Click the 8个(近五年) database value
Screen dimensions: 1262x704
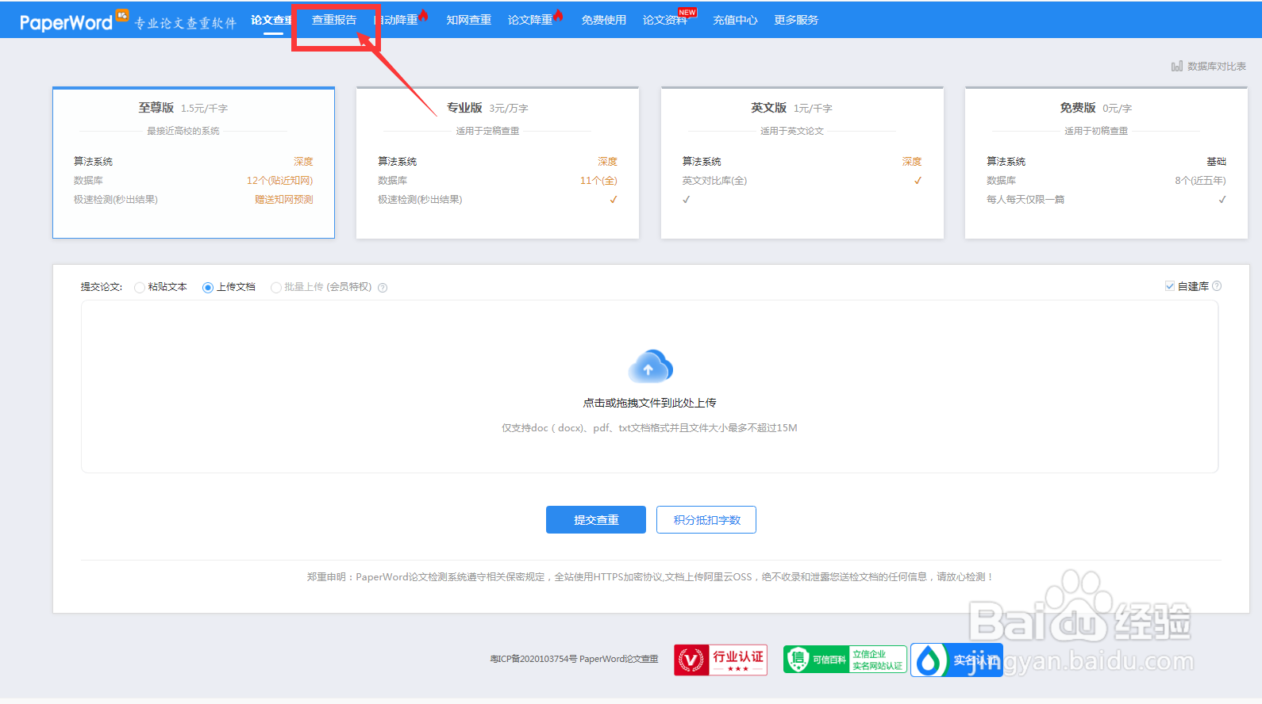pyautogui.click(x=1200, y=181)
